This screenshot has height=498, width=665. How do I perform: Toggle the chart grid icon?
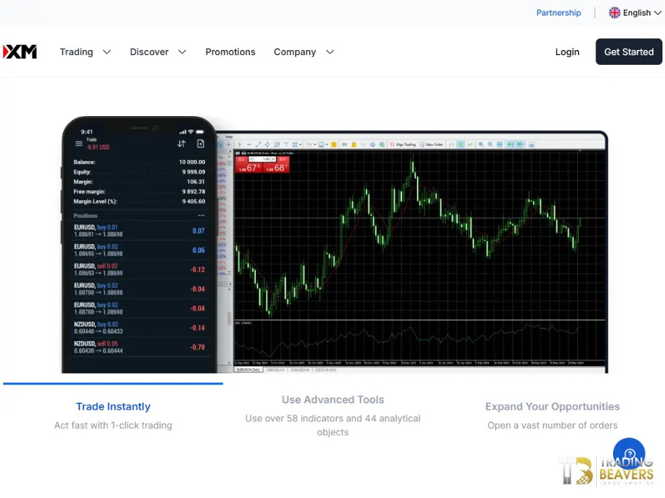pos(499,145)
